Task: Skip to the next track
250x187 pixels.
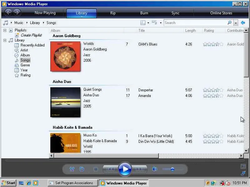Action: tap(139, 169)
